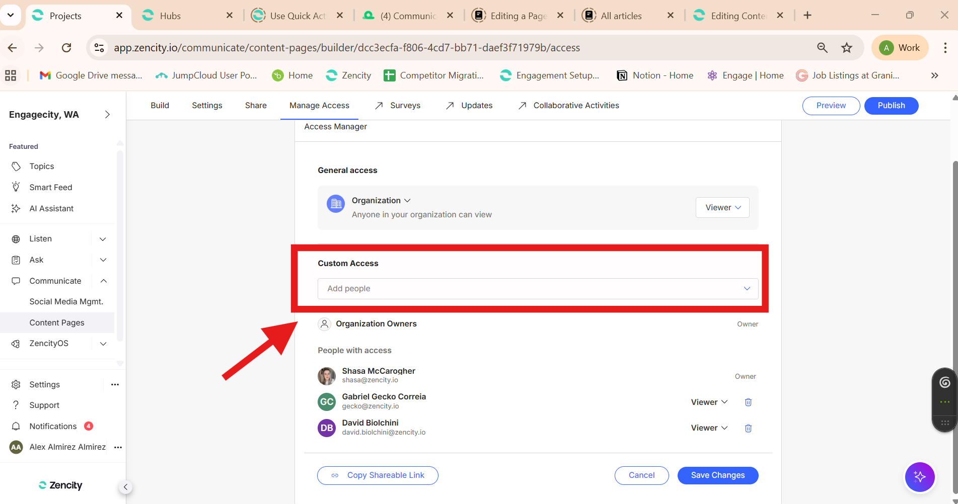
Task: Open the Notifications bell in sidebar
Action: point(16,426)
